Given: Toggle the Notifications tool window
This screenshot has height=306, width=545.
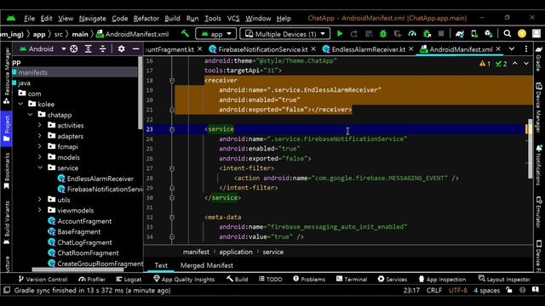Looking at the screenshot, I should [x=539, y=166].
